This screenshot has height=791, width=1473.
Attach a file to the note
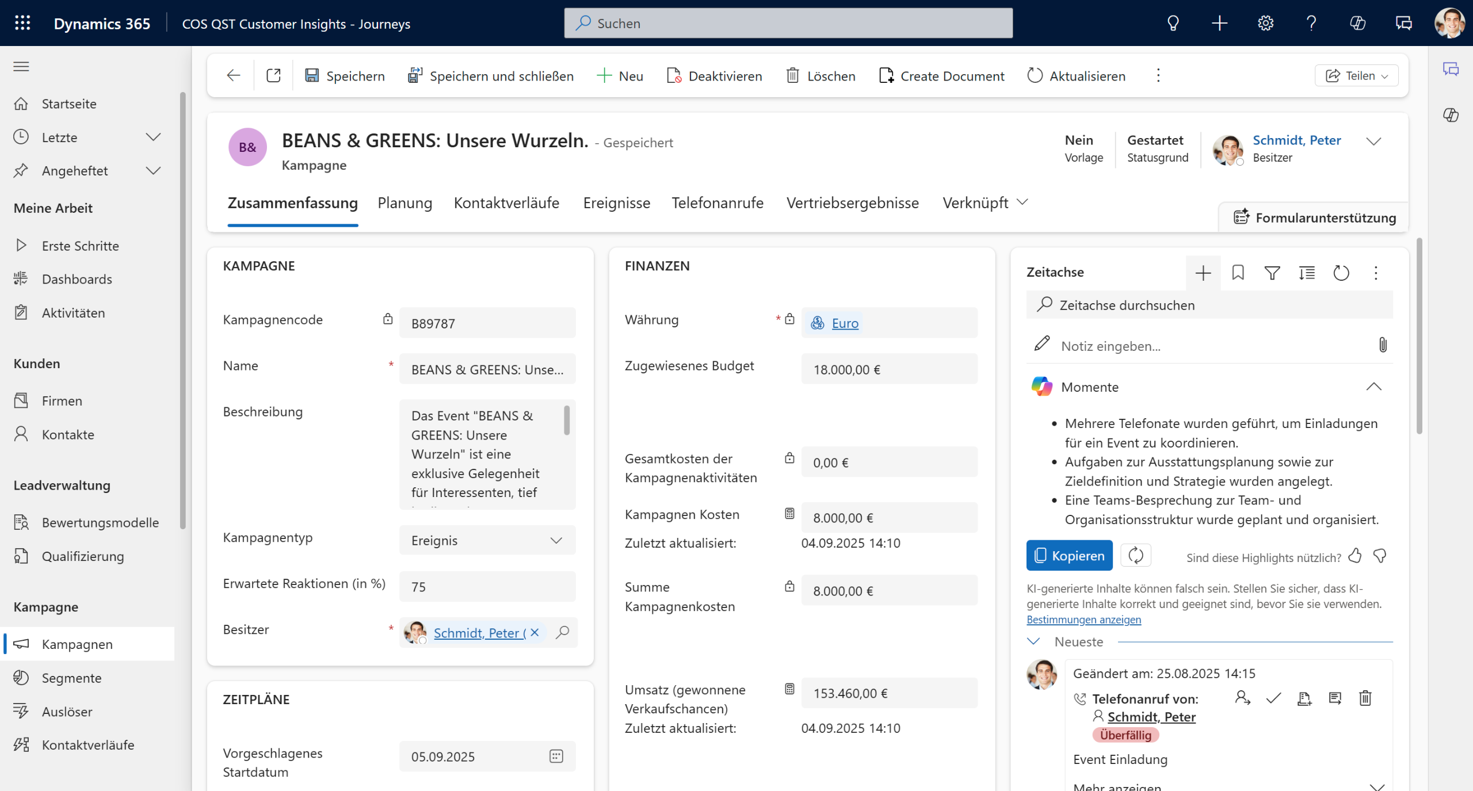coord(1383,345)
